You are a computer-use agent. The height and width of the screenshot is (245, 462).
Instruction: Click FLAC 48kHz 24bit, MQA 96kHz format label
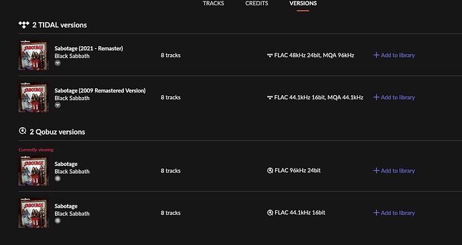(314, 55)
